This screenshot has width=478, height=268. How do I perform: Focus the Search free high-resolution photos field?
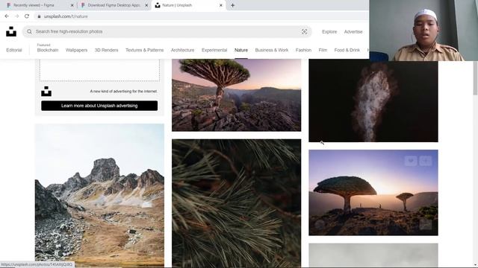[x=167, y=31]
